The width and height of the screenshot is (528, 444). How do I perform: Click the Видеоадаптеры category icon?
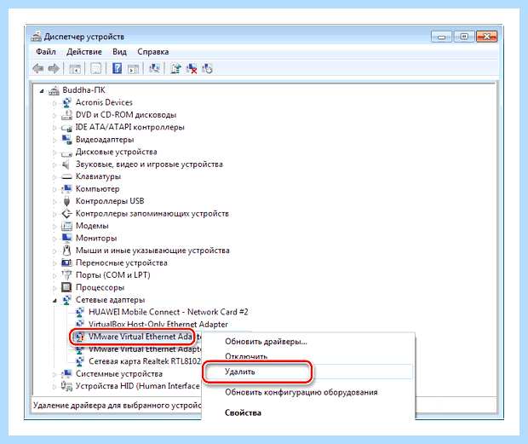pos(66,140)
